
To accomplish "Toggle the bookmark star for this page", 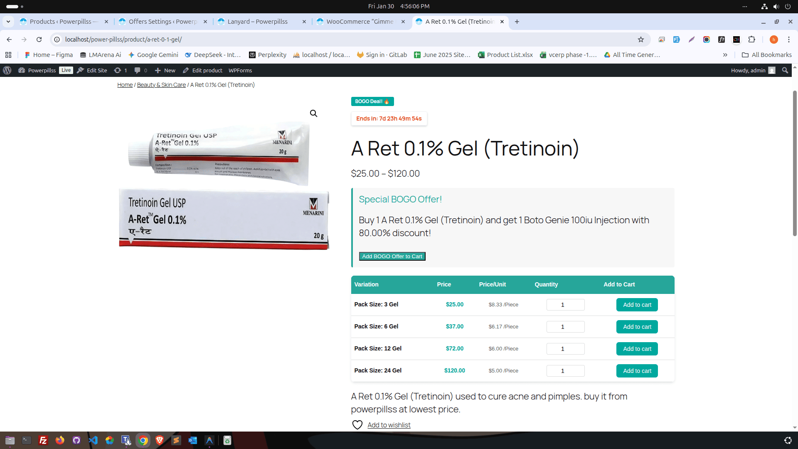I will pyautogui.click(x=641, y=39).
